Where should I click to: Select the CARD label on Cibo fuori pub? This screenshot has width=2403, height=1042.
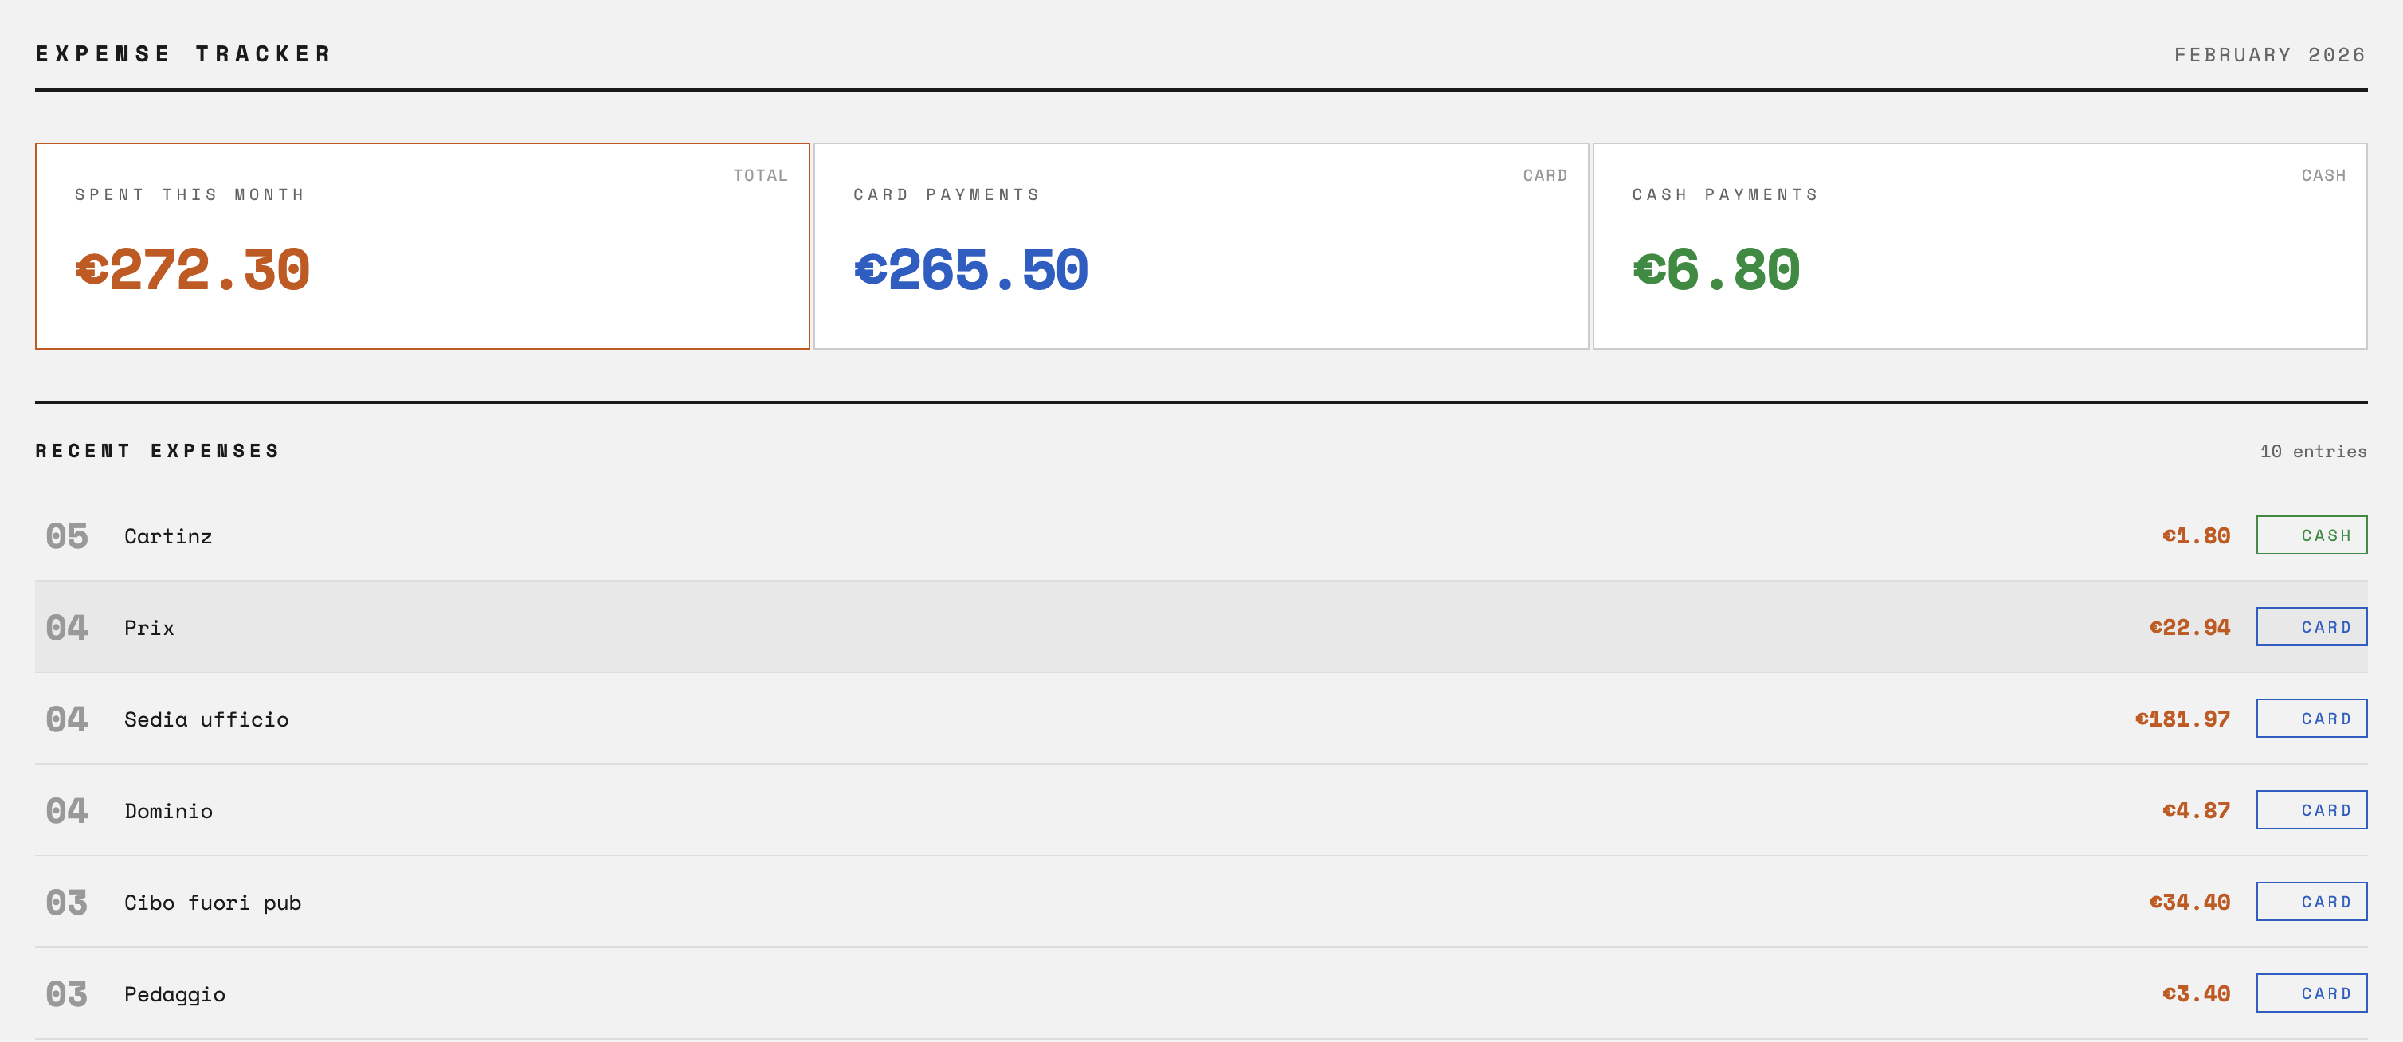(x=2311, y=901)
